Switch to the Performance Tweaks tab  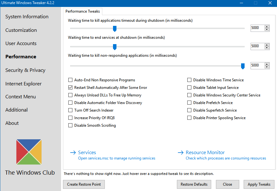[x=82, y=11]
